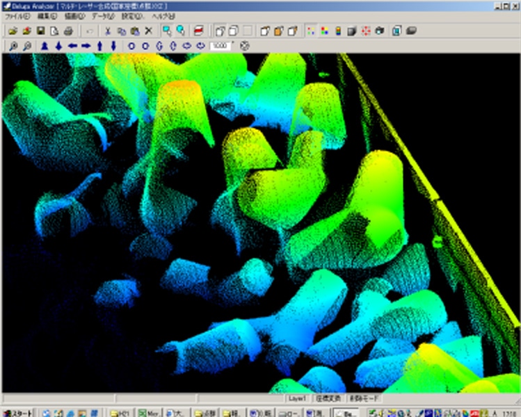This screenshot has width=521, height=417.
Task: Click the copy icon
Action: tap(121, 31)
